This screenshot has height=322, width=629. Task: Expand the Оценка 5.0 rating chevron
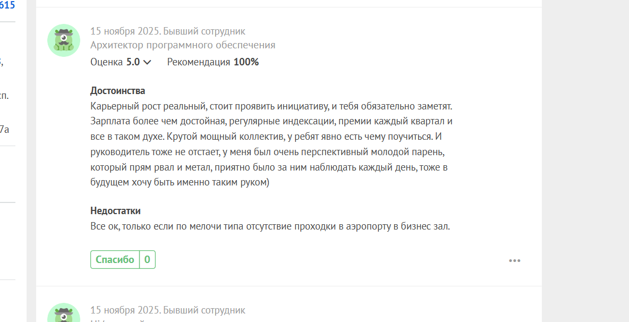147,62
